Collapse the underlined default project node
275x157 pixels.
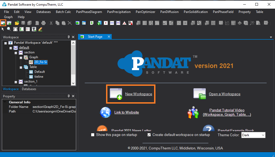pyautogui.click(x=11, y=48)
